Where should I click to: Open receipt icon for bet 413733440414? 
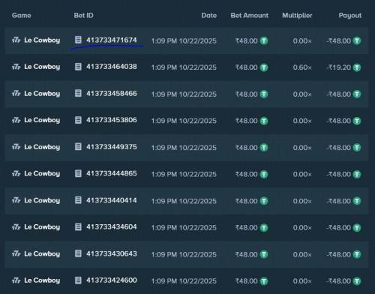78,200
